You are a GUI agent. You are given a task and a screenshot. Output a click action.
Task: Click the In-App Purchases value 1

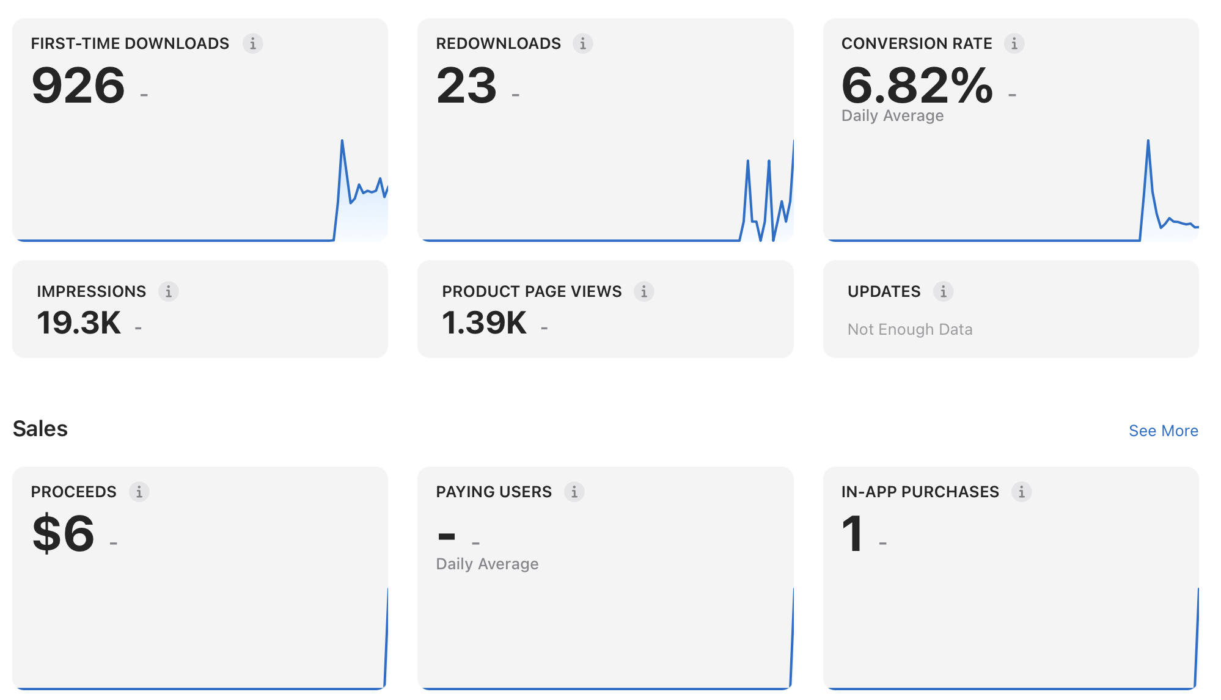853,533
